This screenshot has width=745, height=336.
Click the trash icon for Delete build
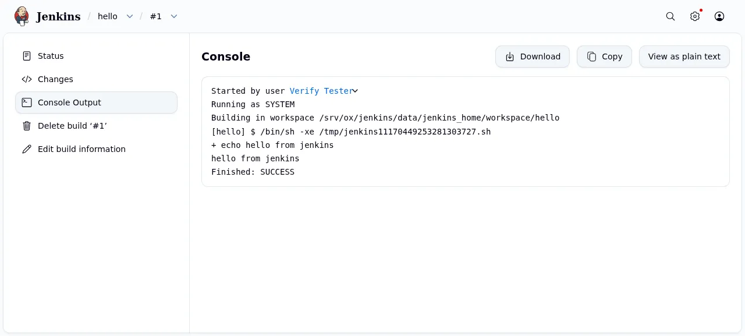coord(27,126)
